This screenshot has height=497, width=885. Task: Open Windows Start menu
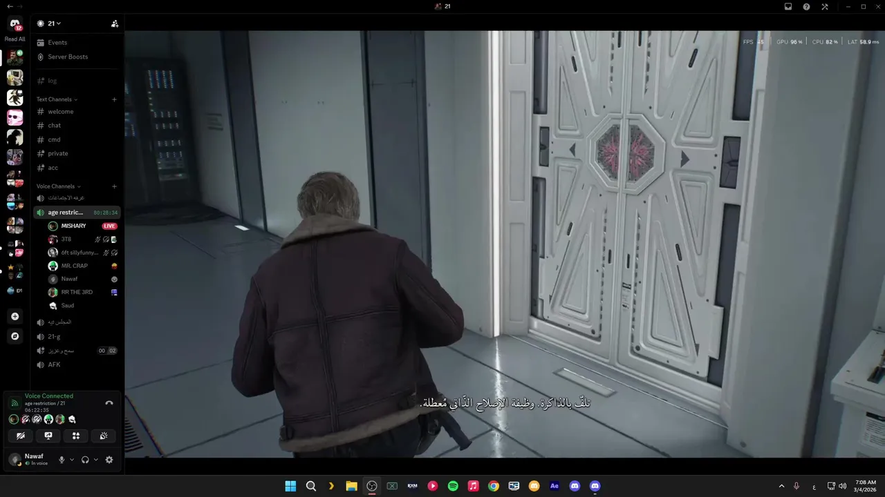(290, 486)
